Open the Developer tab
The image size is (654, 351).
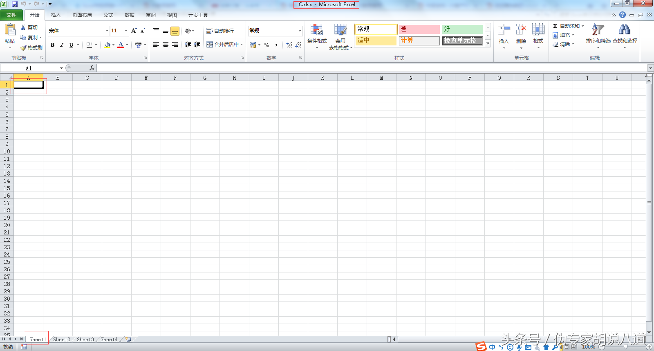pyautogui.click(x=198, y=15)
